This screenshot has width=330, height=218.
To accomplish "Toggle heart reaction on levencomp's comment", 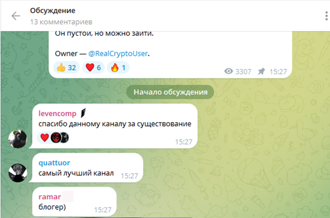I will [45, 138].
